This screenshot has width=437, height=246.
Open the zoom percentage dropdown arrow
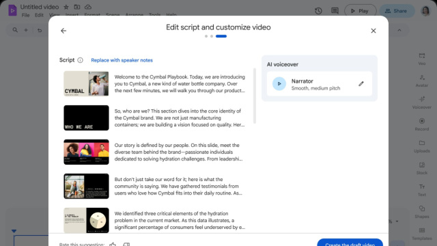click(397, 221)
